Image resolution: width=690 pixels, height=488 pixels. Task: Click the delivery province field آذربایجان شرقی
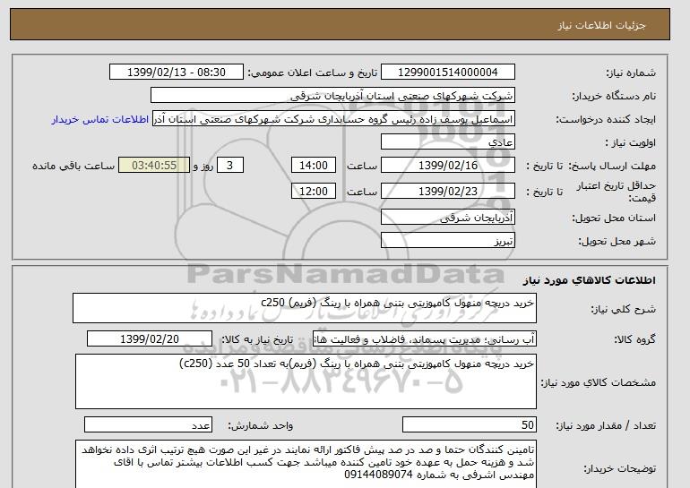point(447,218)
